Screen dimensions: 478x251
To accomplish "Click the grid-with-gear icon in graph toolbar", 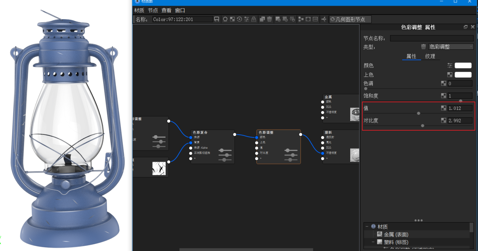I will coord(285,19).
